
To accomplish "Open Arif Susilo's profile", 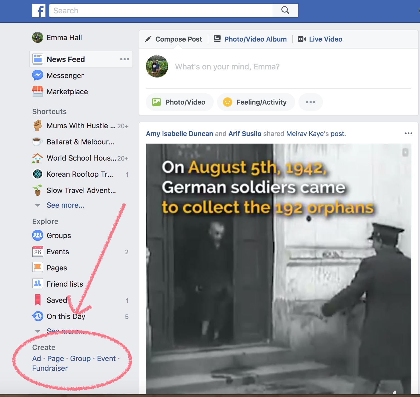I will tap(245, 134).
